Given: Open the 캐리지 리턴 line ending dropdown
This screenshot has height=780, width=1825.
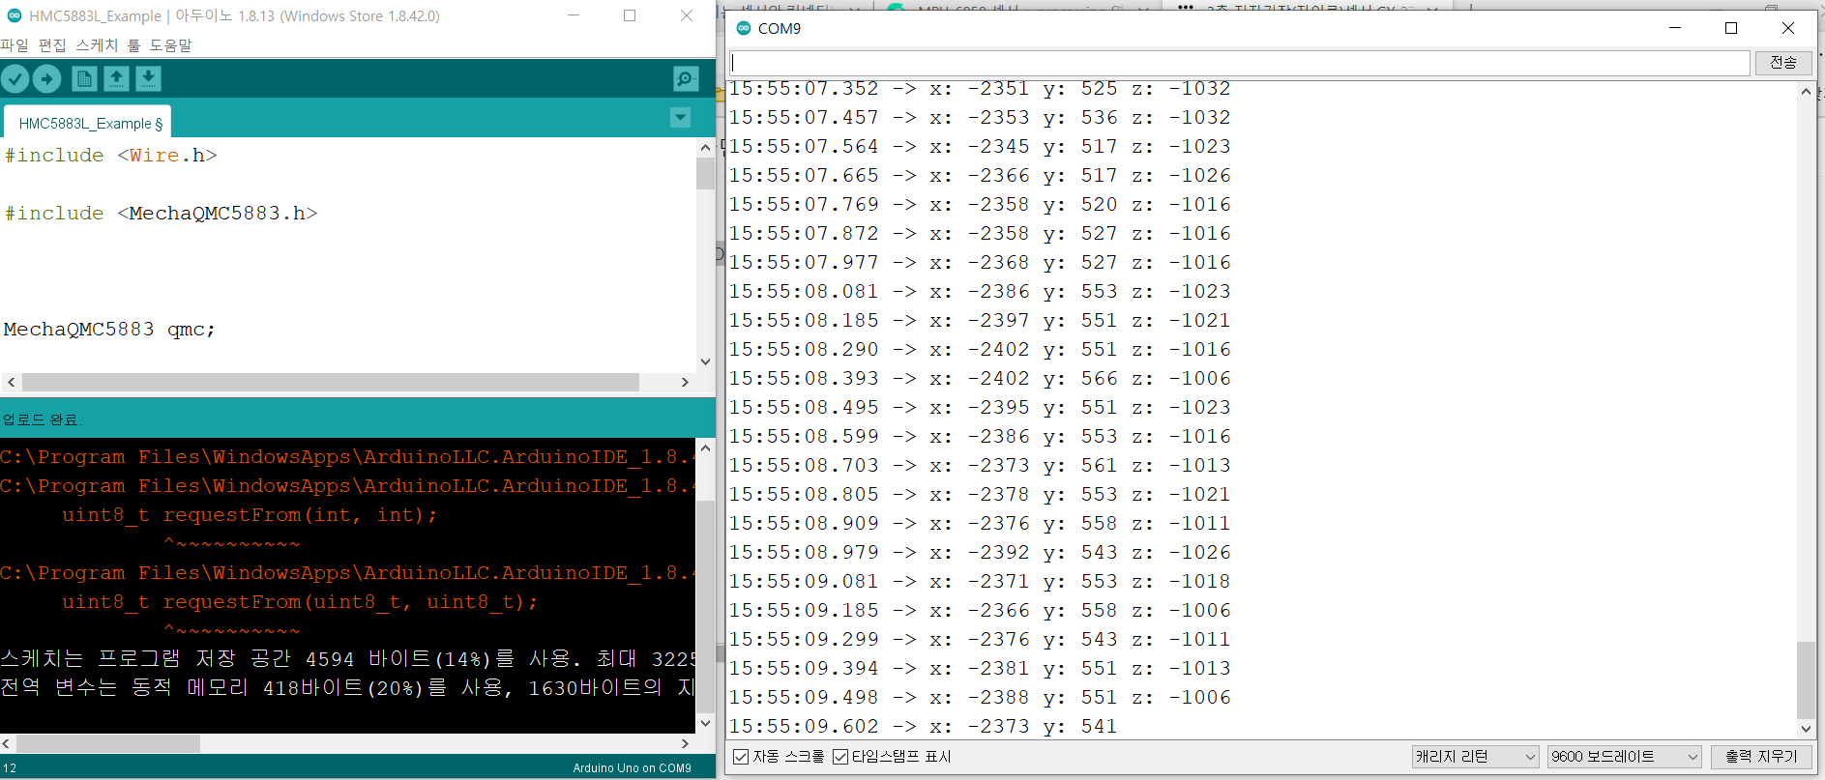Looking at the screenshot, I should tap(1475, 757).
